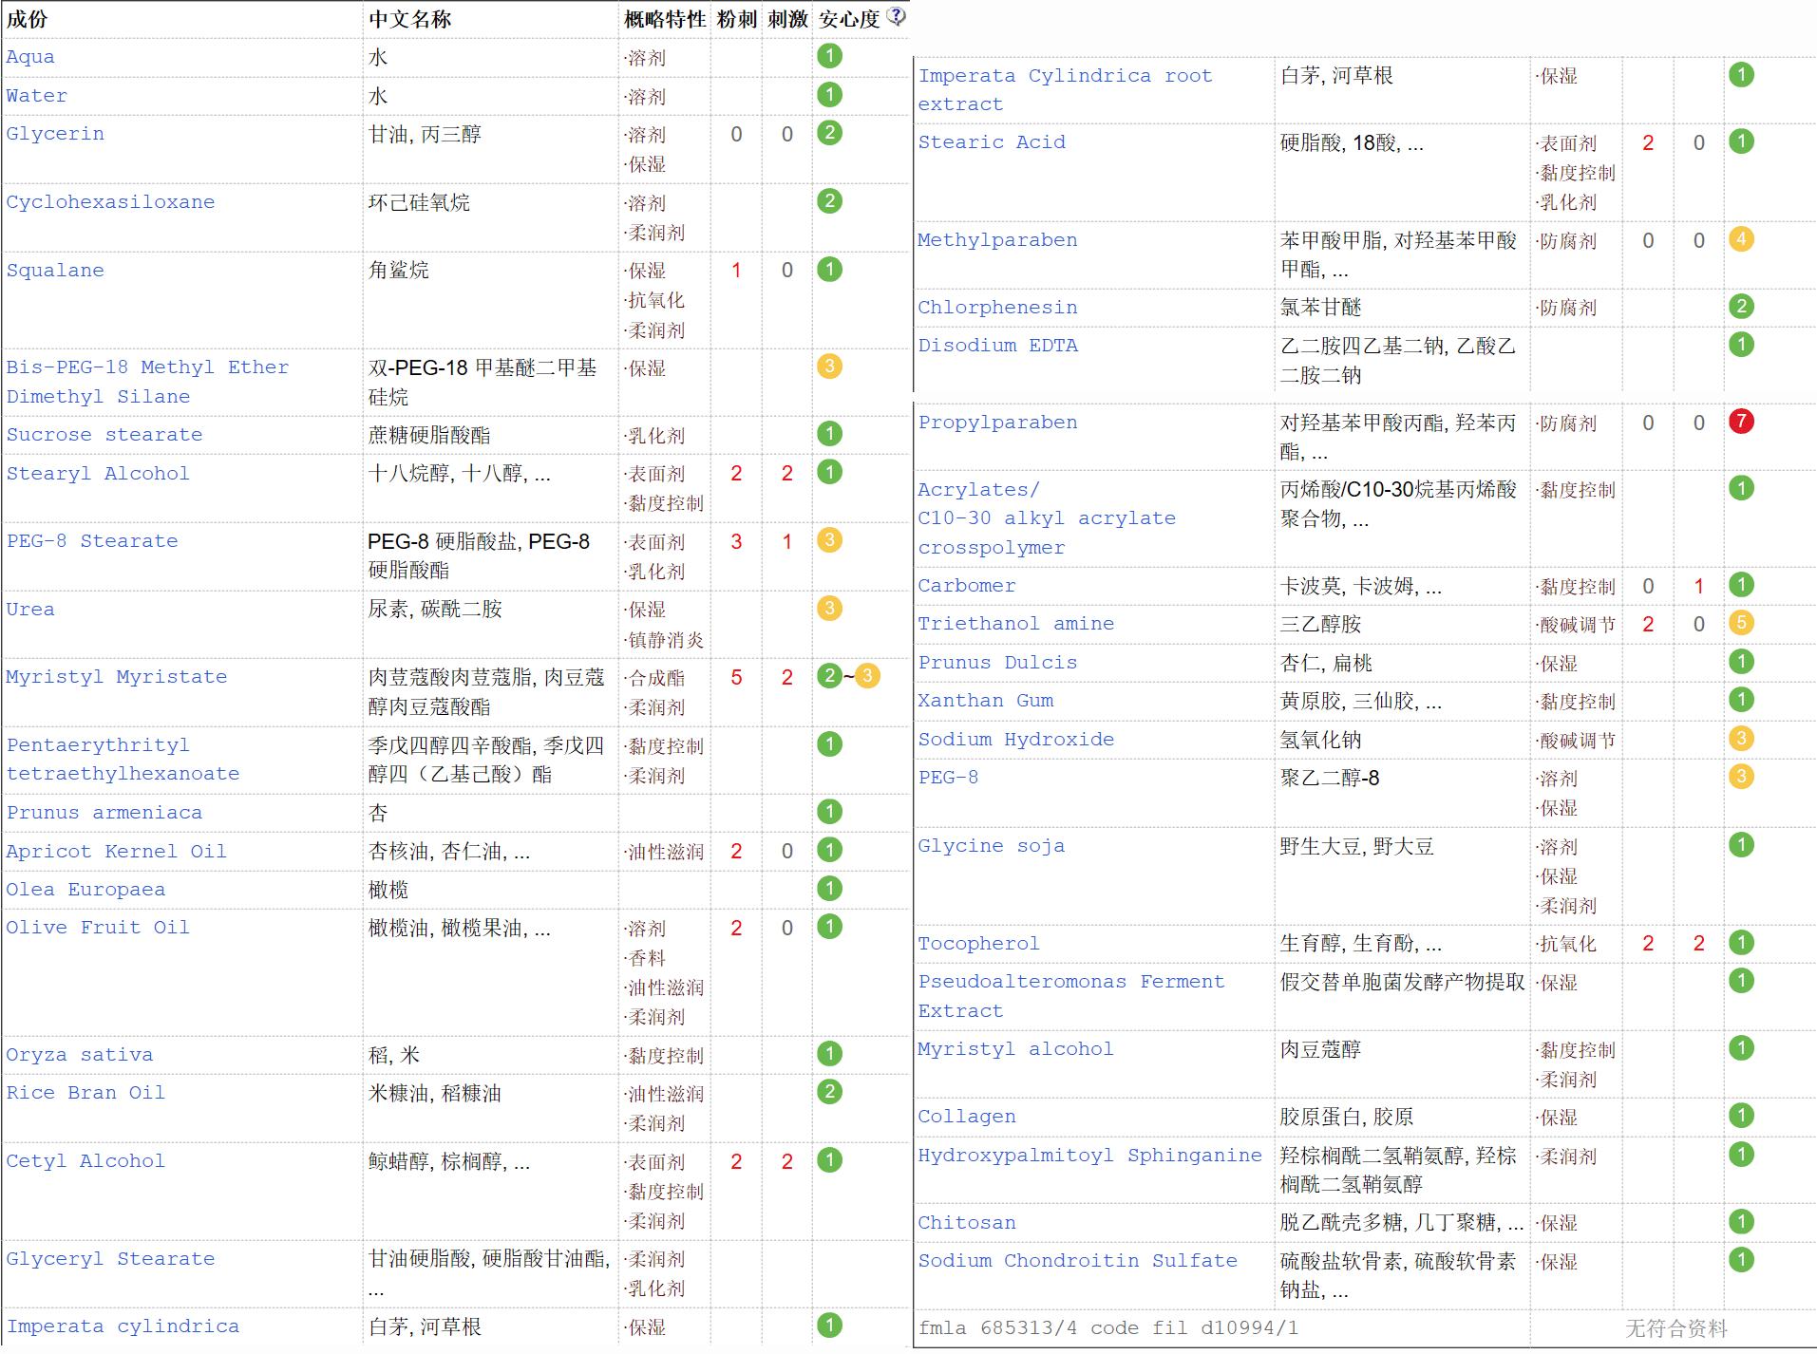1817x1354 pixels.
Task: Open the 安心度 help question mark icon
Action: [894, 15]
